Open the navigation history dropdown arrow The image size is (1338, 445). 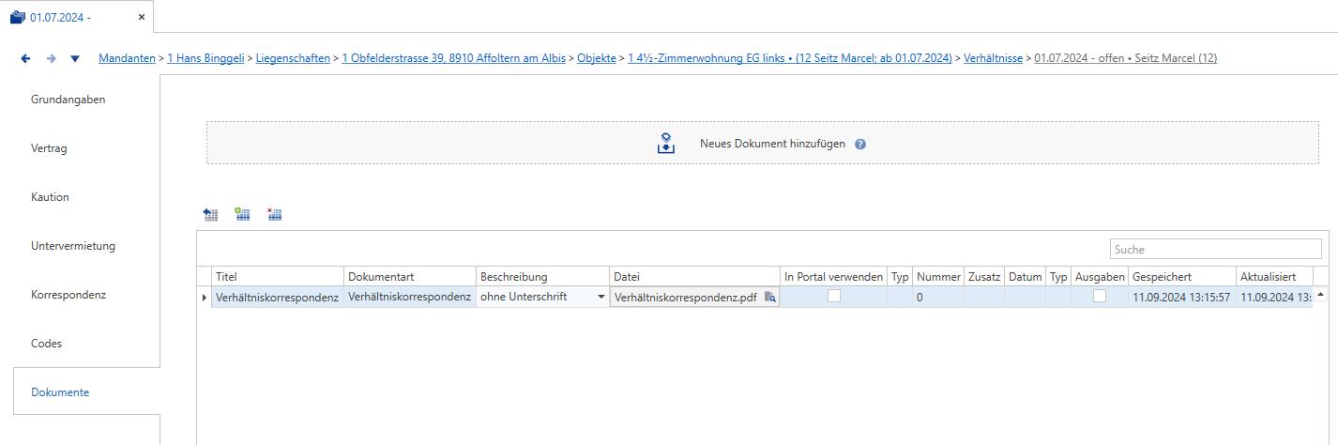coord(75,59)
